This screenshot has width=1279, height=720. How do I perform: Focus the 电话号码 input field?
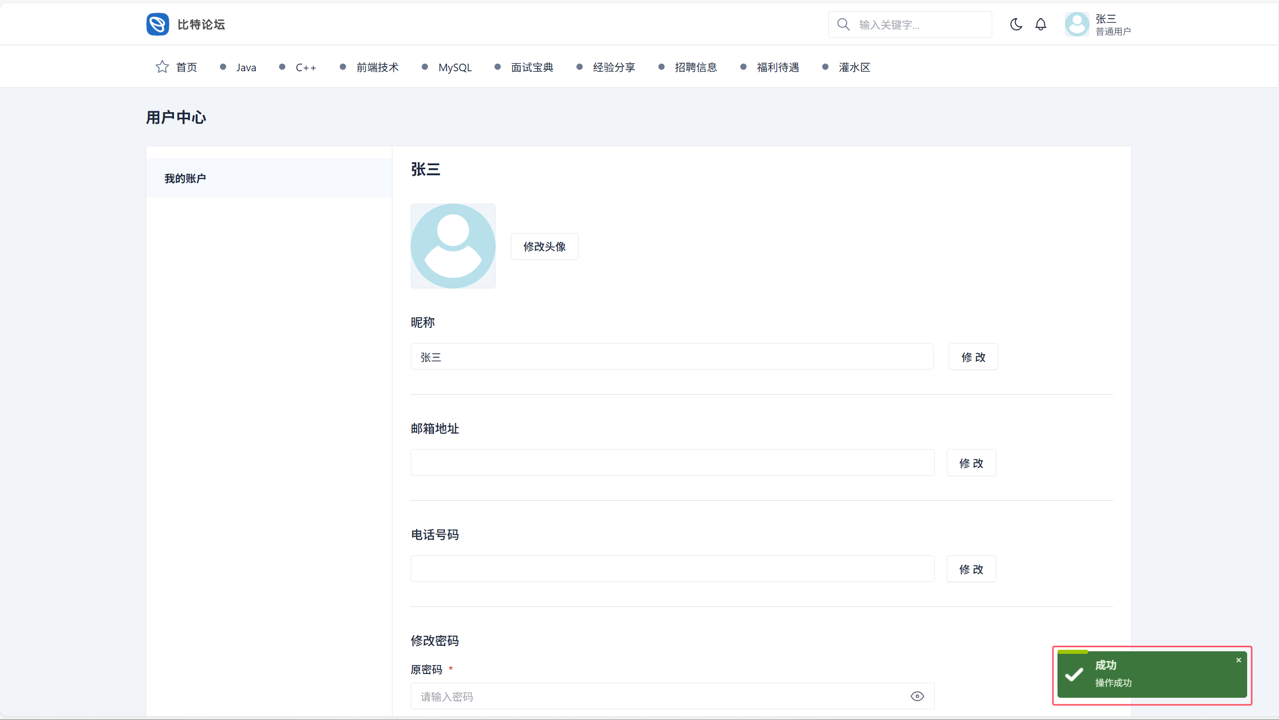pyautogui.click(x=672, y=569)
